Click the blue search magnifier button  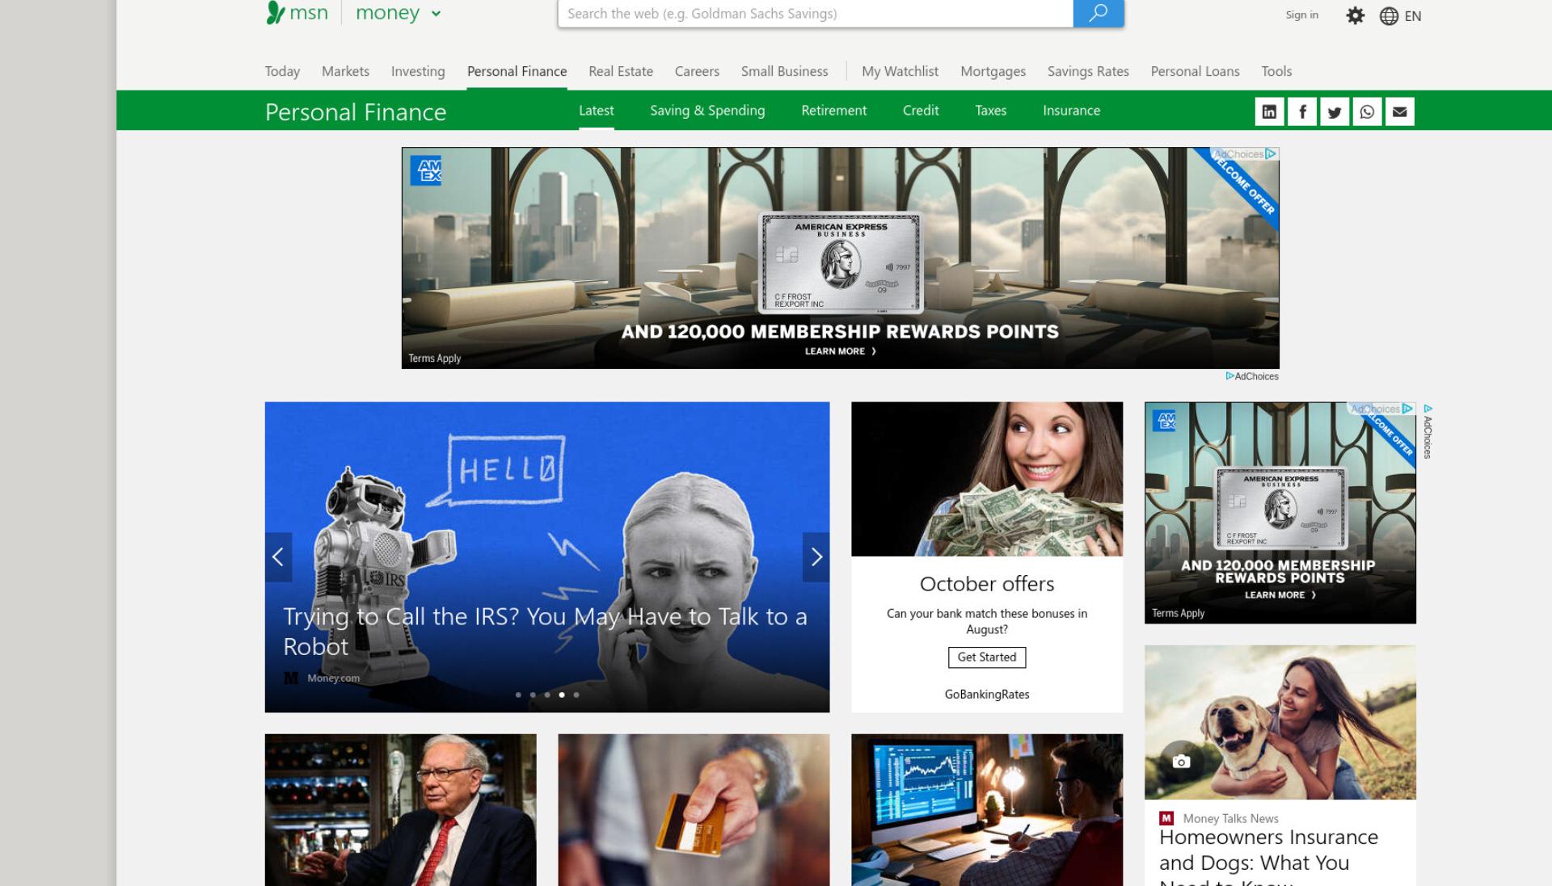point(1099,14)
